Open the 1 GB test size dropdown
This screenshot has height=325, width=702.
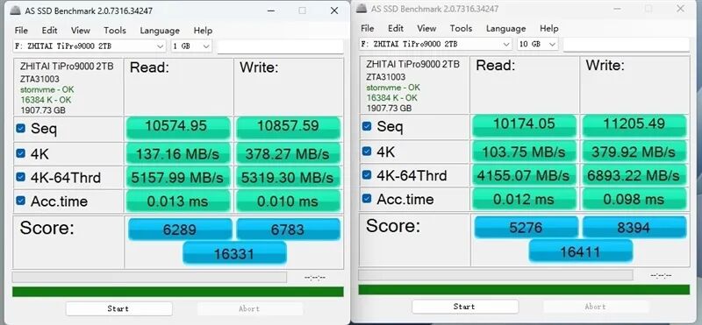click(x=191, y=46)
